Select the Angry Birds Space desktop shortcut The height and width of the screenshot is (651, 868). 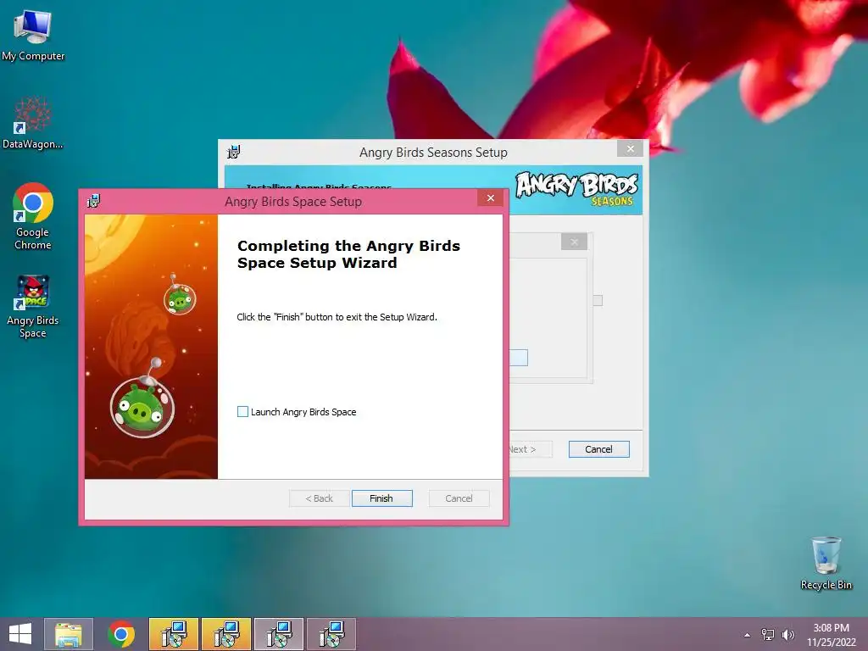pyautogui.click(x=33, y=306)
